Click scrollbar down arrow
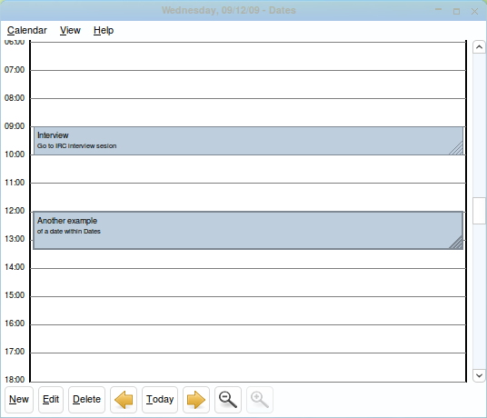 [479, 375]
